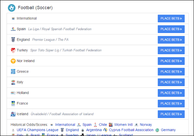Open UEFA Champions League historical odds

tap(37, 130)
